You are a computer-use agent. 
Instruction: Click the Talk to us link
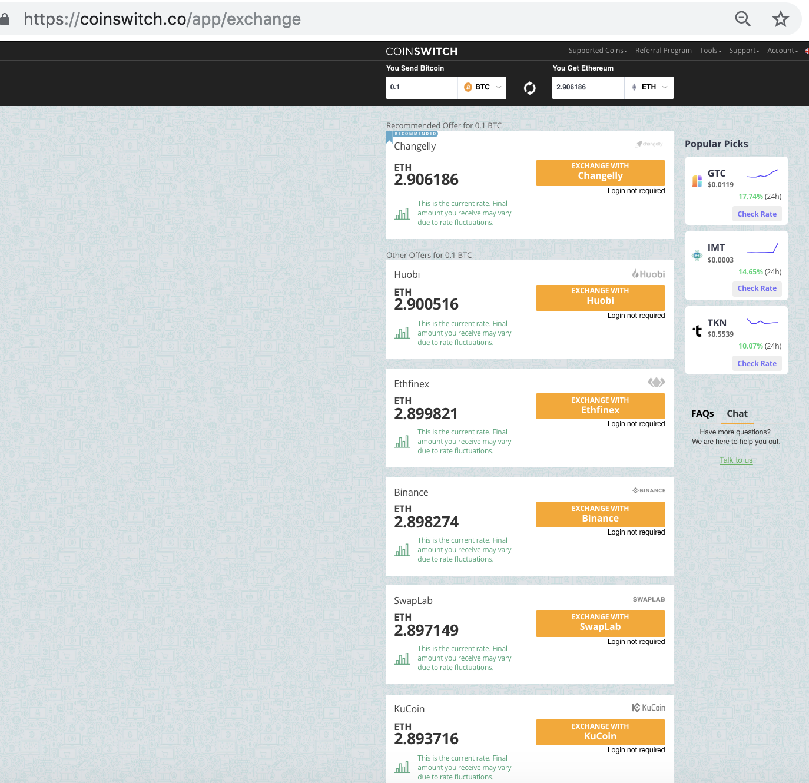736,460
